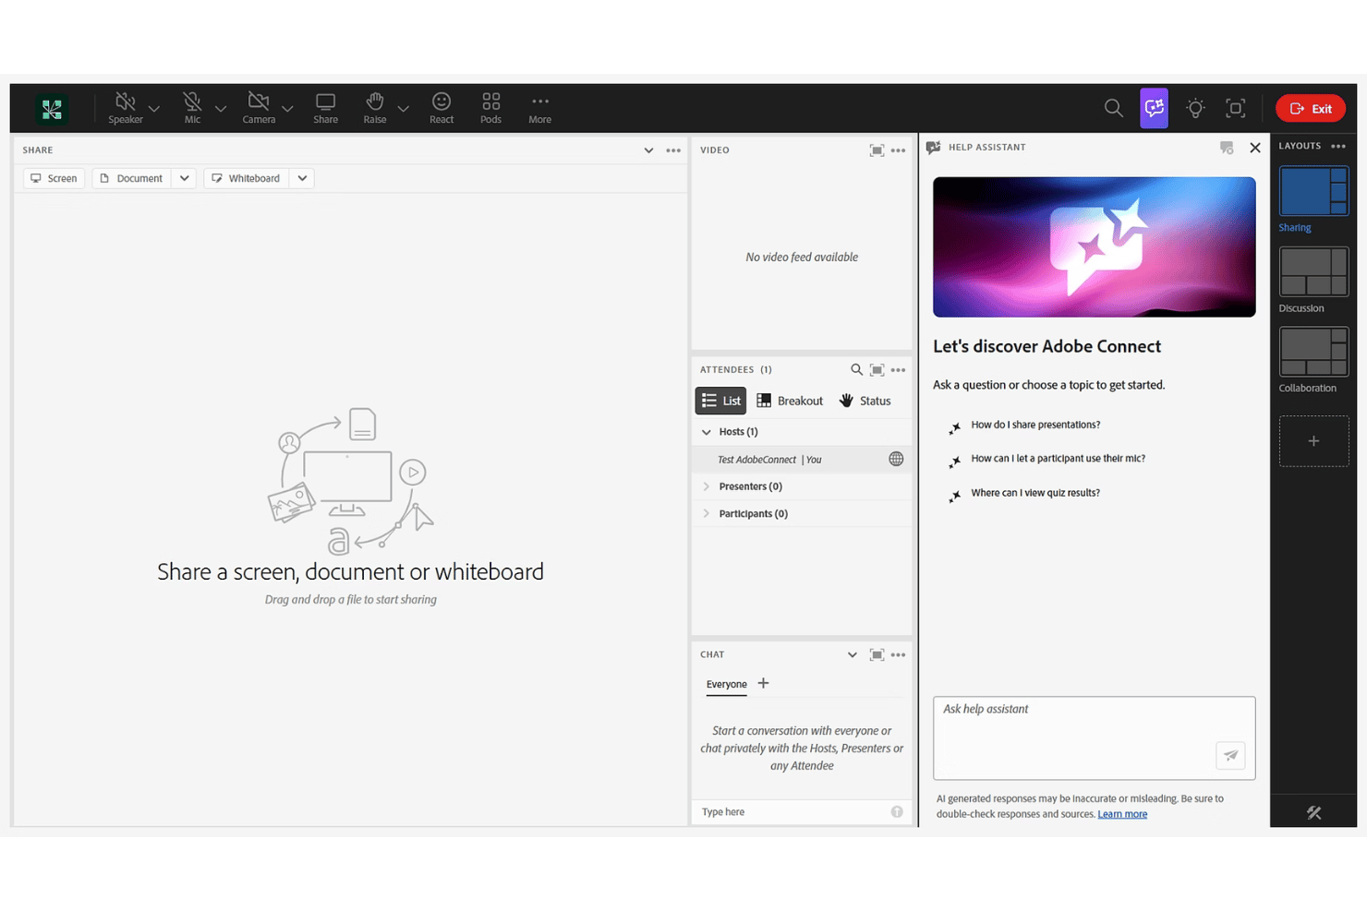Select the Sharing layout thumbnail
Screen dimensions: 1367x911
click(1313, 191)
